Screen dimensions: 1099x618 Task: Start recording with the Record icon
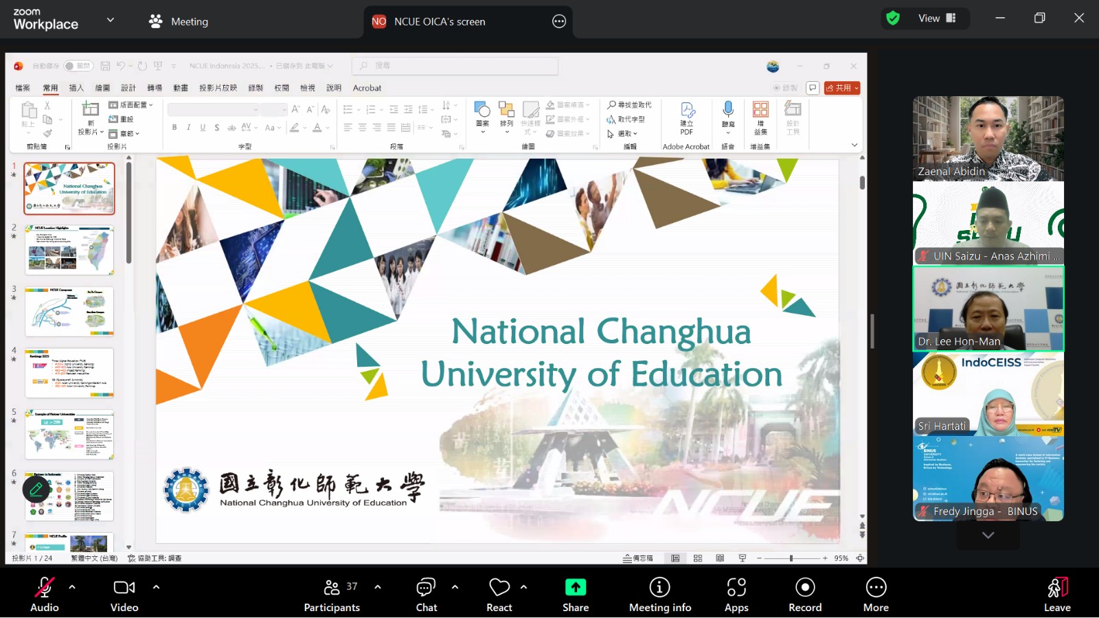point(805,587)
